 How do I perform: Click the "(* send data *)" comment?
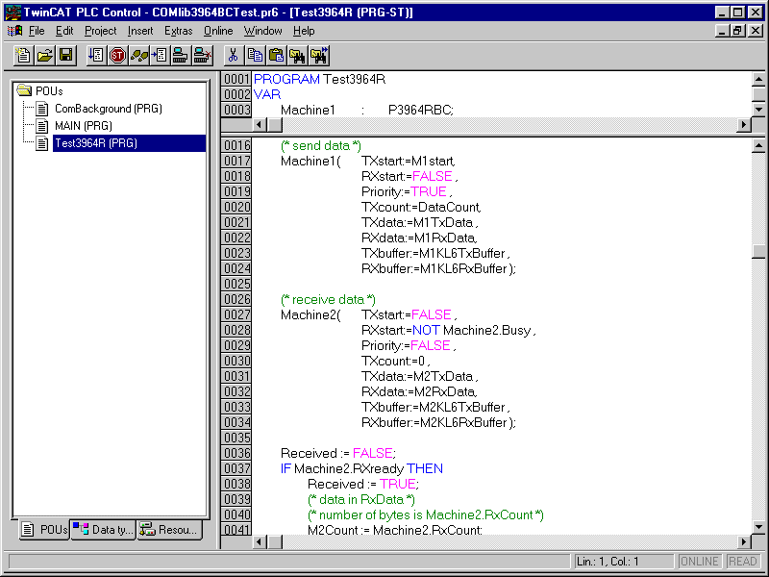pyautogui.click(x=321, y=146)
